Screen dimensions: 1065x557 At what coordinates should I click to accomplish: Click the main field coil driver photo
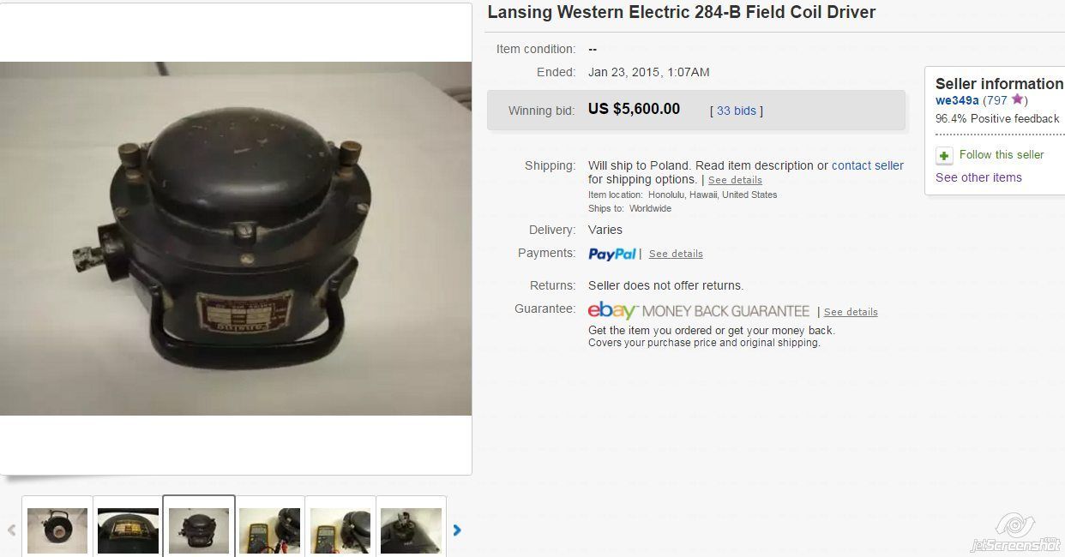(x=236, y=238)
